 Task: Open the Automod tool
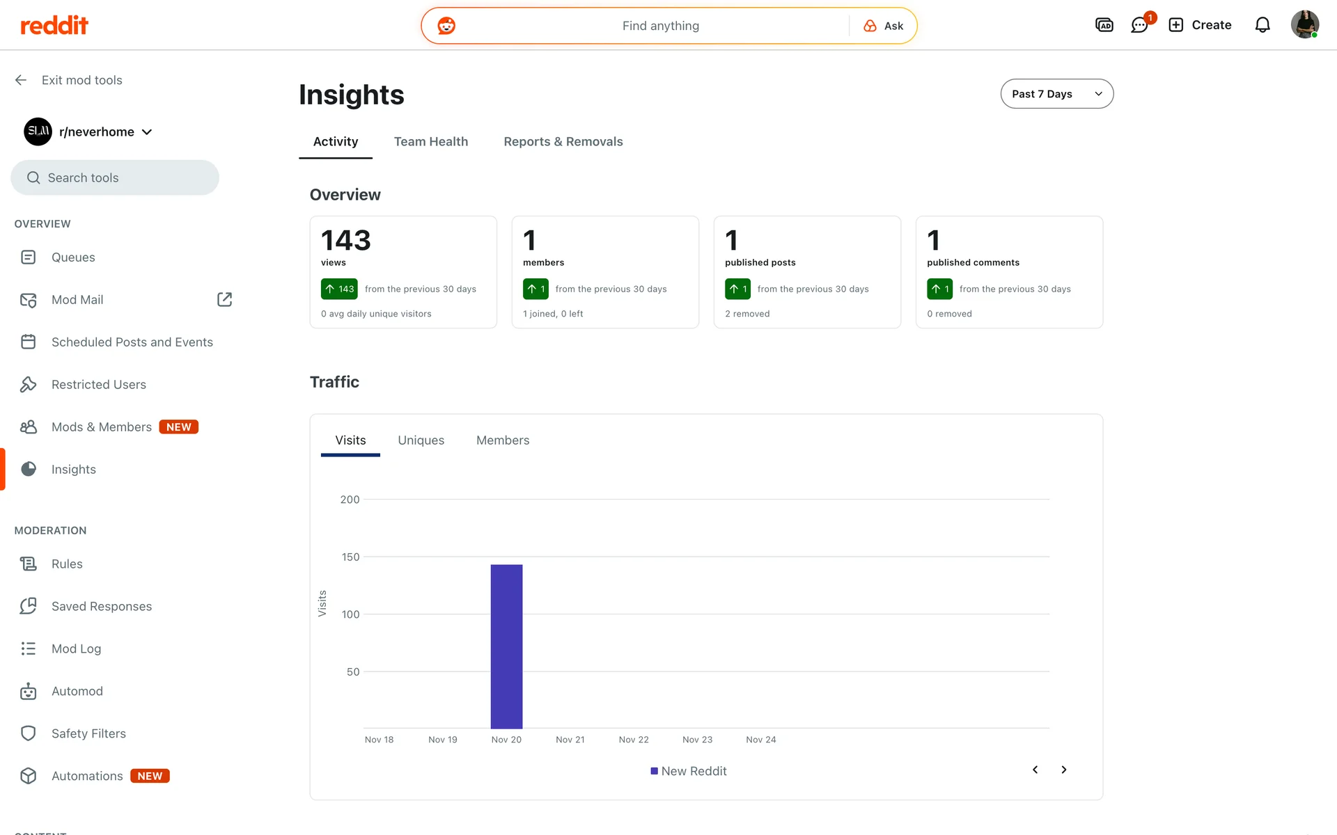click(x=77, y=691)
